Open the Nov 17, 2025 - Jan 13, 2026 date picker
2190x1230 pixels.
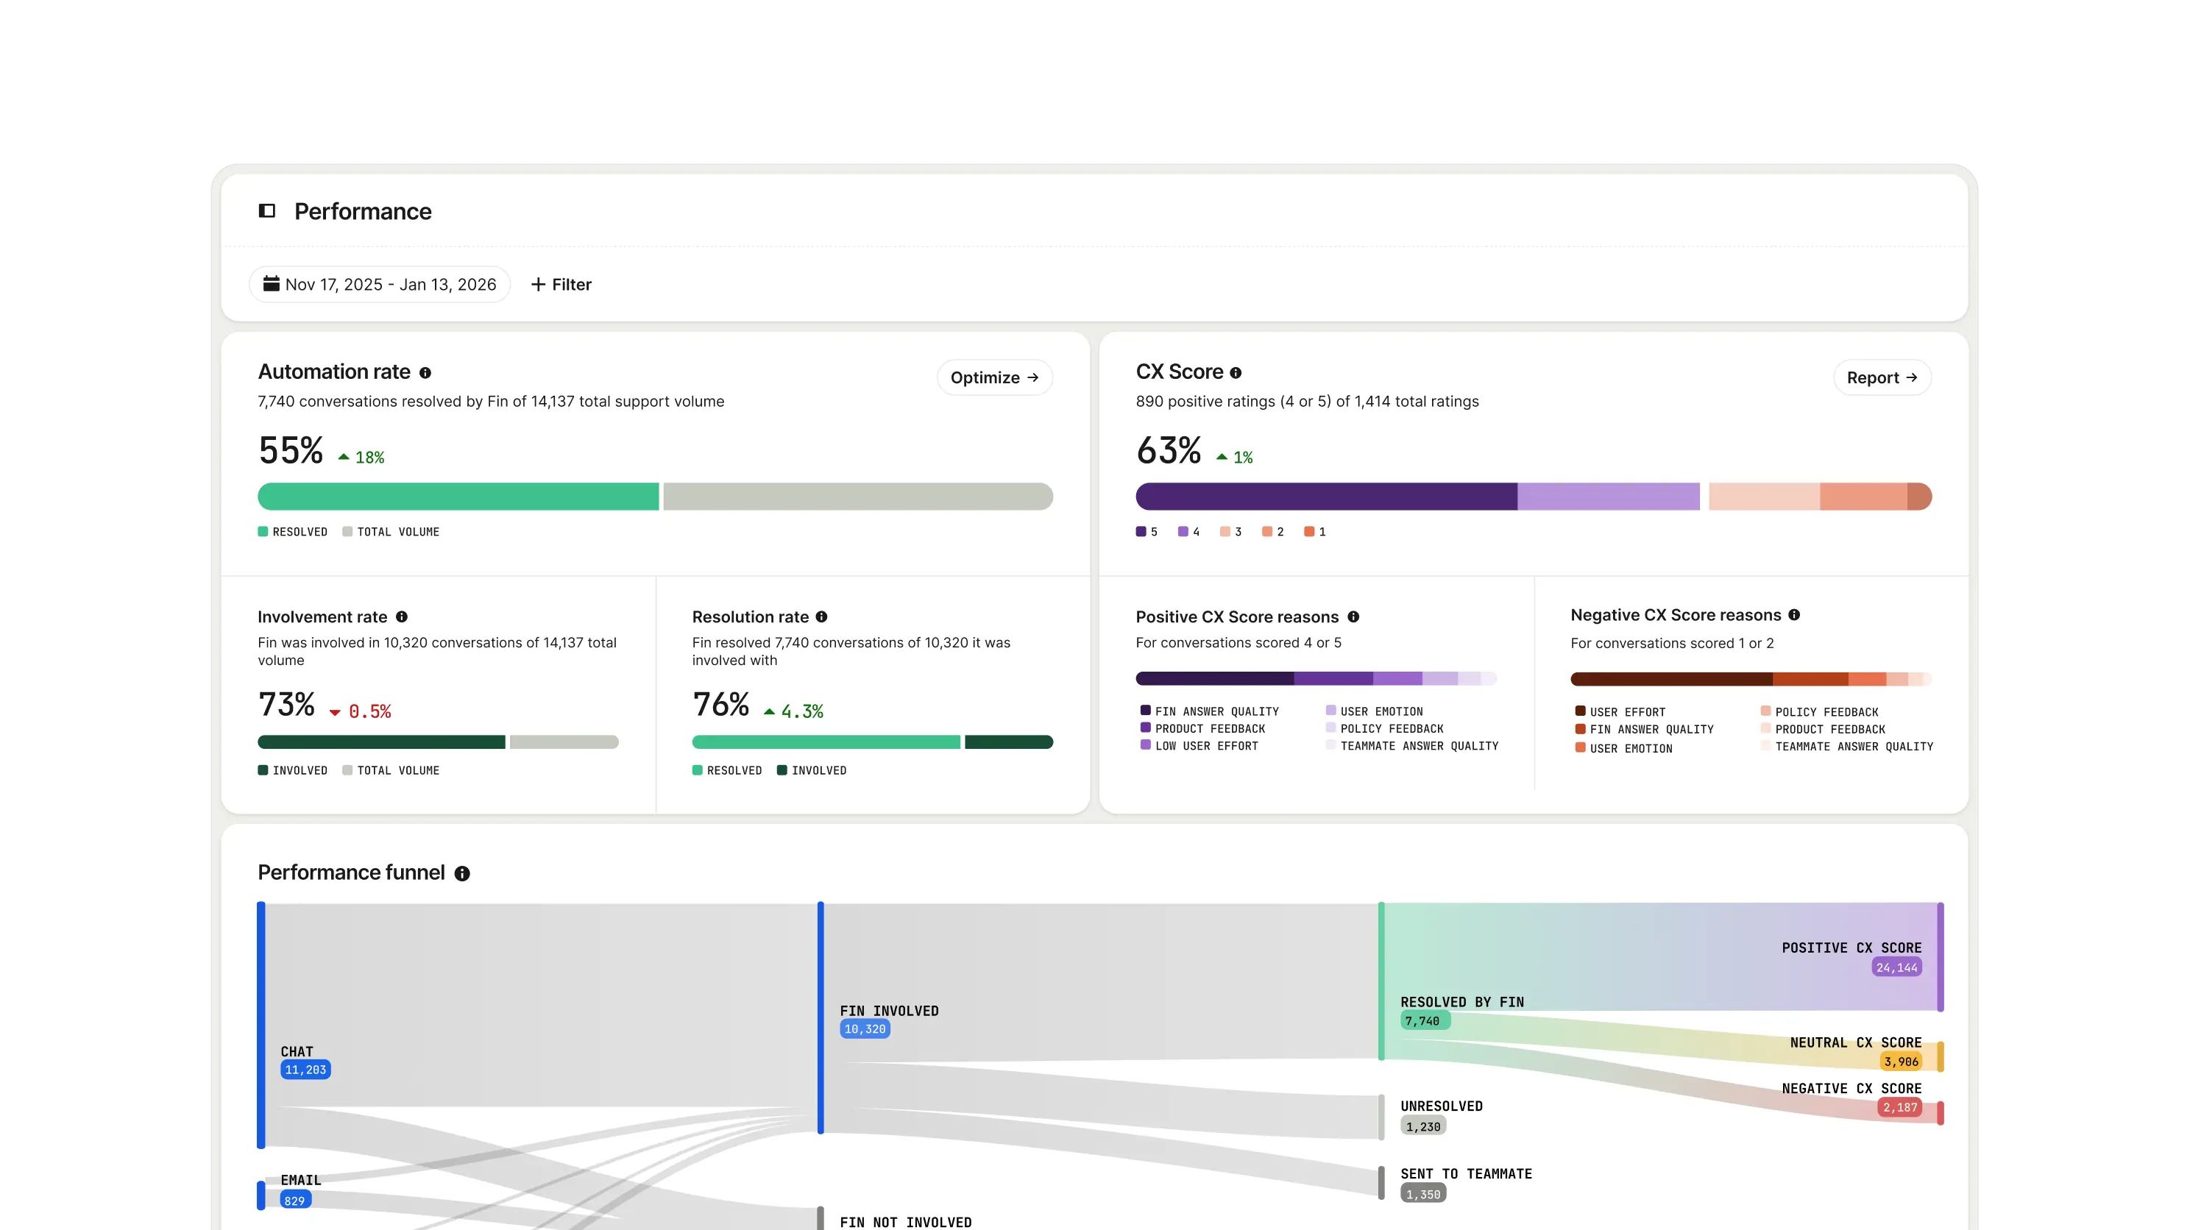click(x=379, y=284)
